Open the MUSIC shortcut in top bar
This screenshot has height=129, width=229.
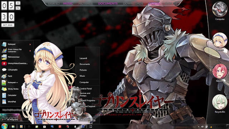(x=68, y=4)
